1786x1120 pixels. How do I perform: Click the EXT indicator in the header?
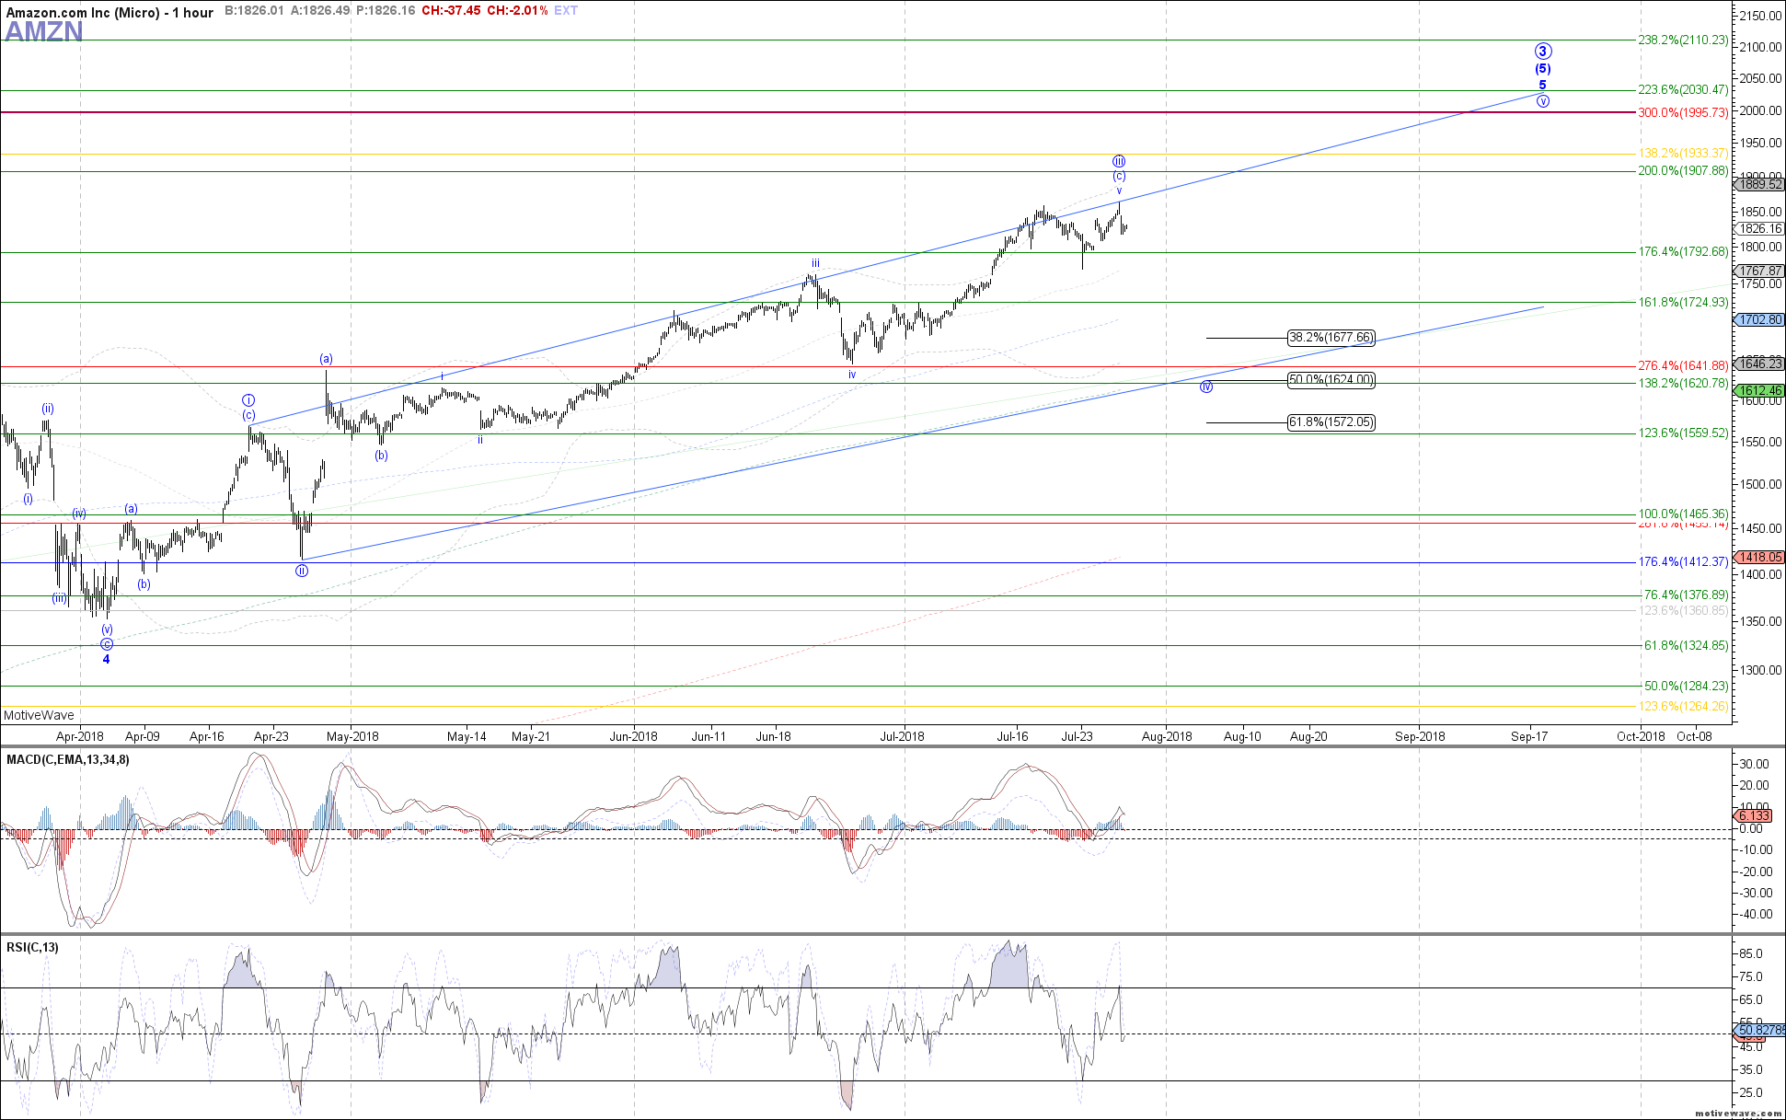point(566,11)
